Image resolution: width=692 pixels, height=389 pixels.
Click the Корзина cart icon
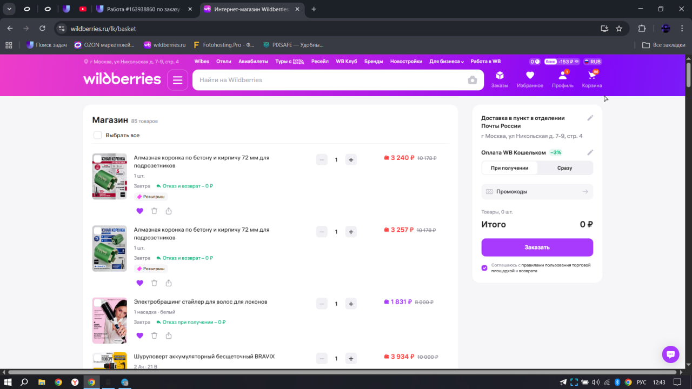[591, 79]
